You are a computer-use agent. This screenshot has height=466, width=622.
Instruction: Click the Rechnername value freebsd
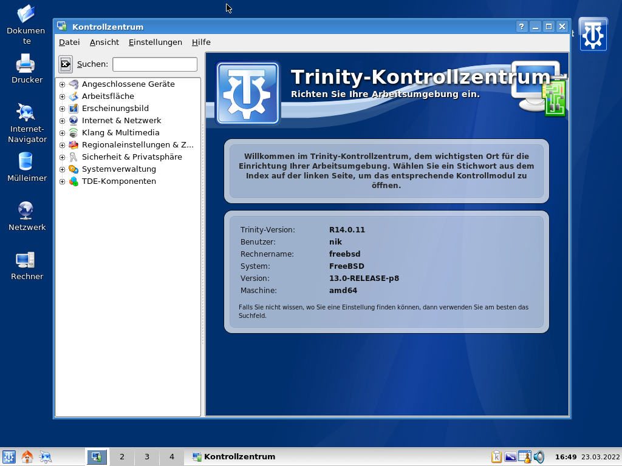[x=345, y=254]
